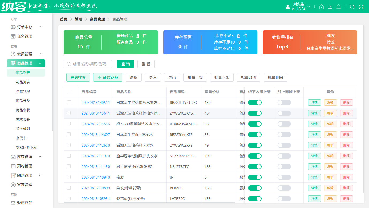Open the lock screen icon in top bar
This screenshot has height=208, width=369.
pos(321,7)
